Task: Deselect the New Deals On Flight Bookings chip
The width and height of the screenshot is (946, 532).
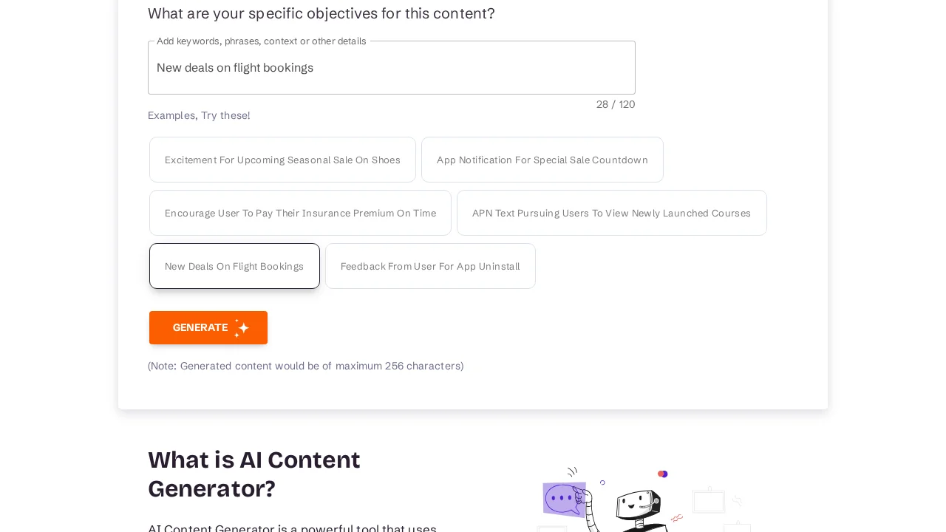Action: [234, 266]
